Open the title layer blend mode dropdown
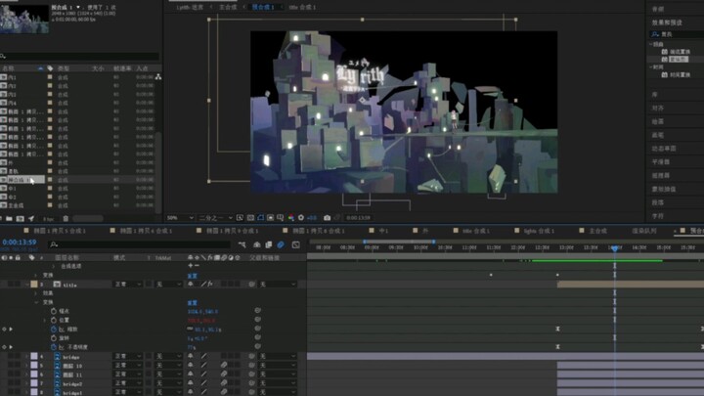This screenshot has width=704, height=396. 128,285
